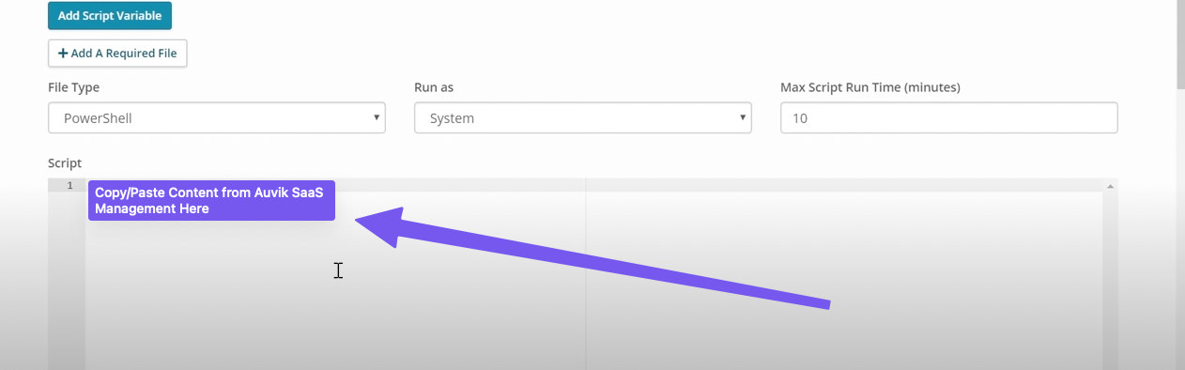Open the File Type dropdown showing PowerShell
This screenshot has height=370, width=1185.
pos(217,118)
